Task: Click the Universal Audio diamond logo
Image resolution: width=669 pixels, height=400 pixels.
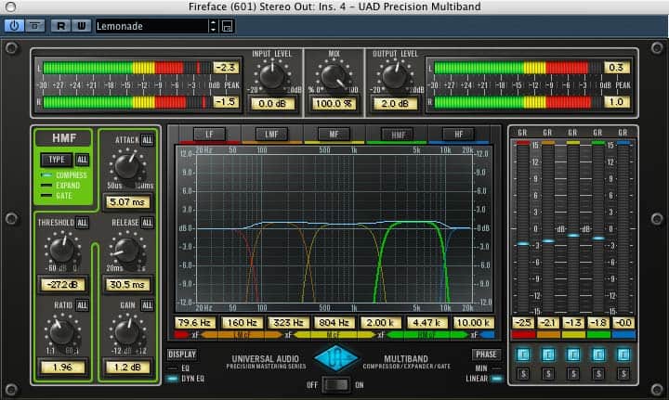Action: click(336, 358)
